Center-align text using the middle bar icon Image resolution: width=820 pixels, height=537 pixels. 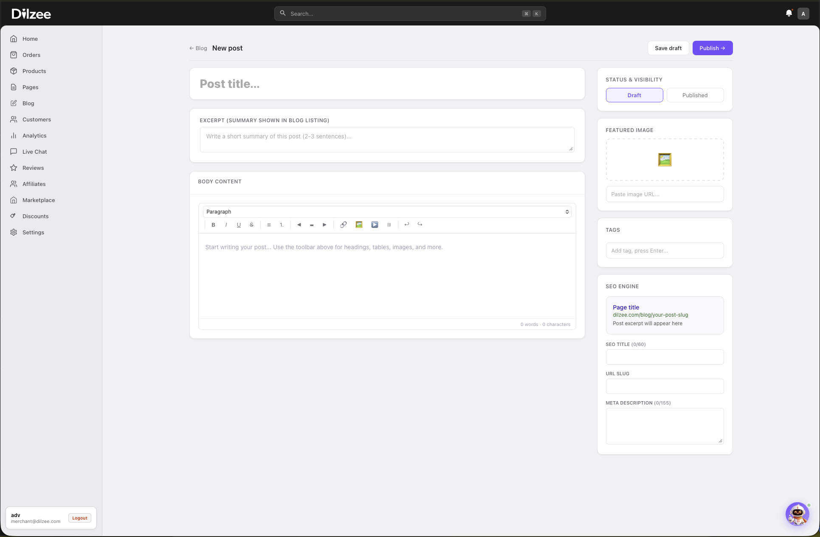tap(312, 225)
